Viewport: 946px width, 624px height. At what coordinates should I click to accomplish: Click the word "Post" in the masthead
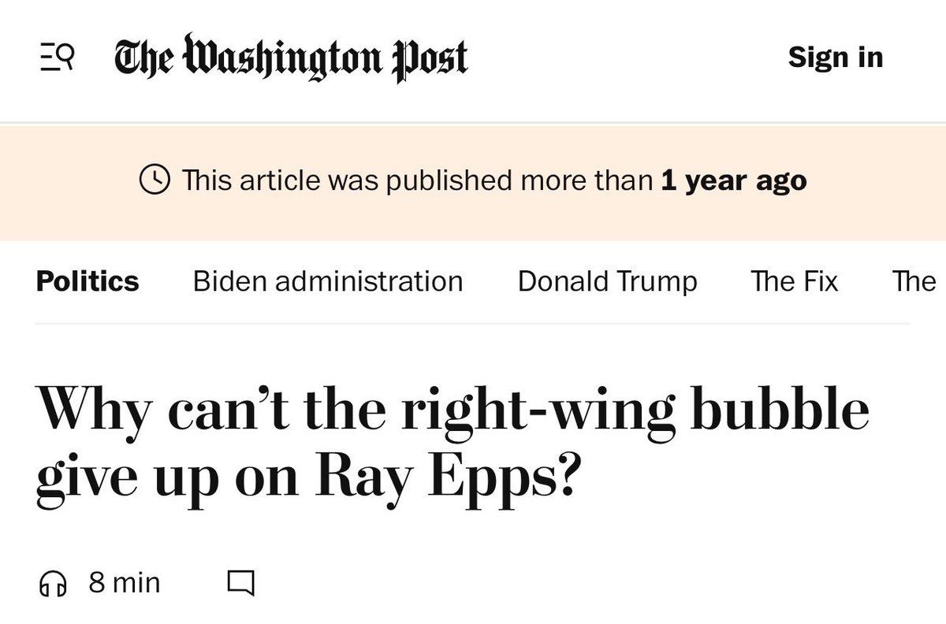tap(430, 58)
